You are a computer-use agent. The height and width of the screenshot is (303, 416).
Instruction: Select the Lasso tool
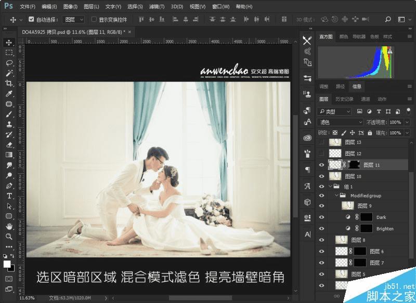coord(9,63)
